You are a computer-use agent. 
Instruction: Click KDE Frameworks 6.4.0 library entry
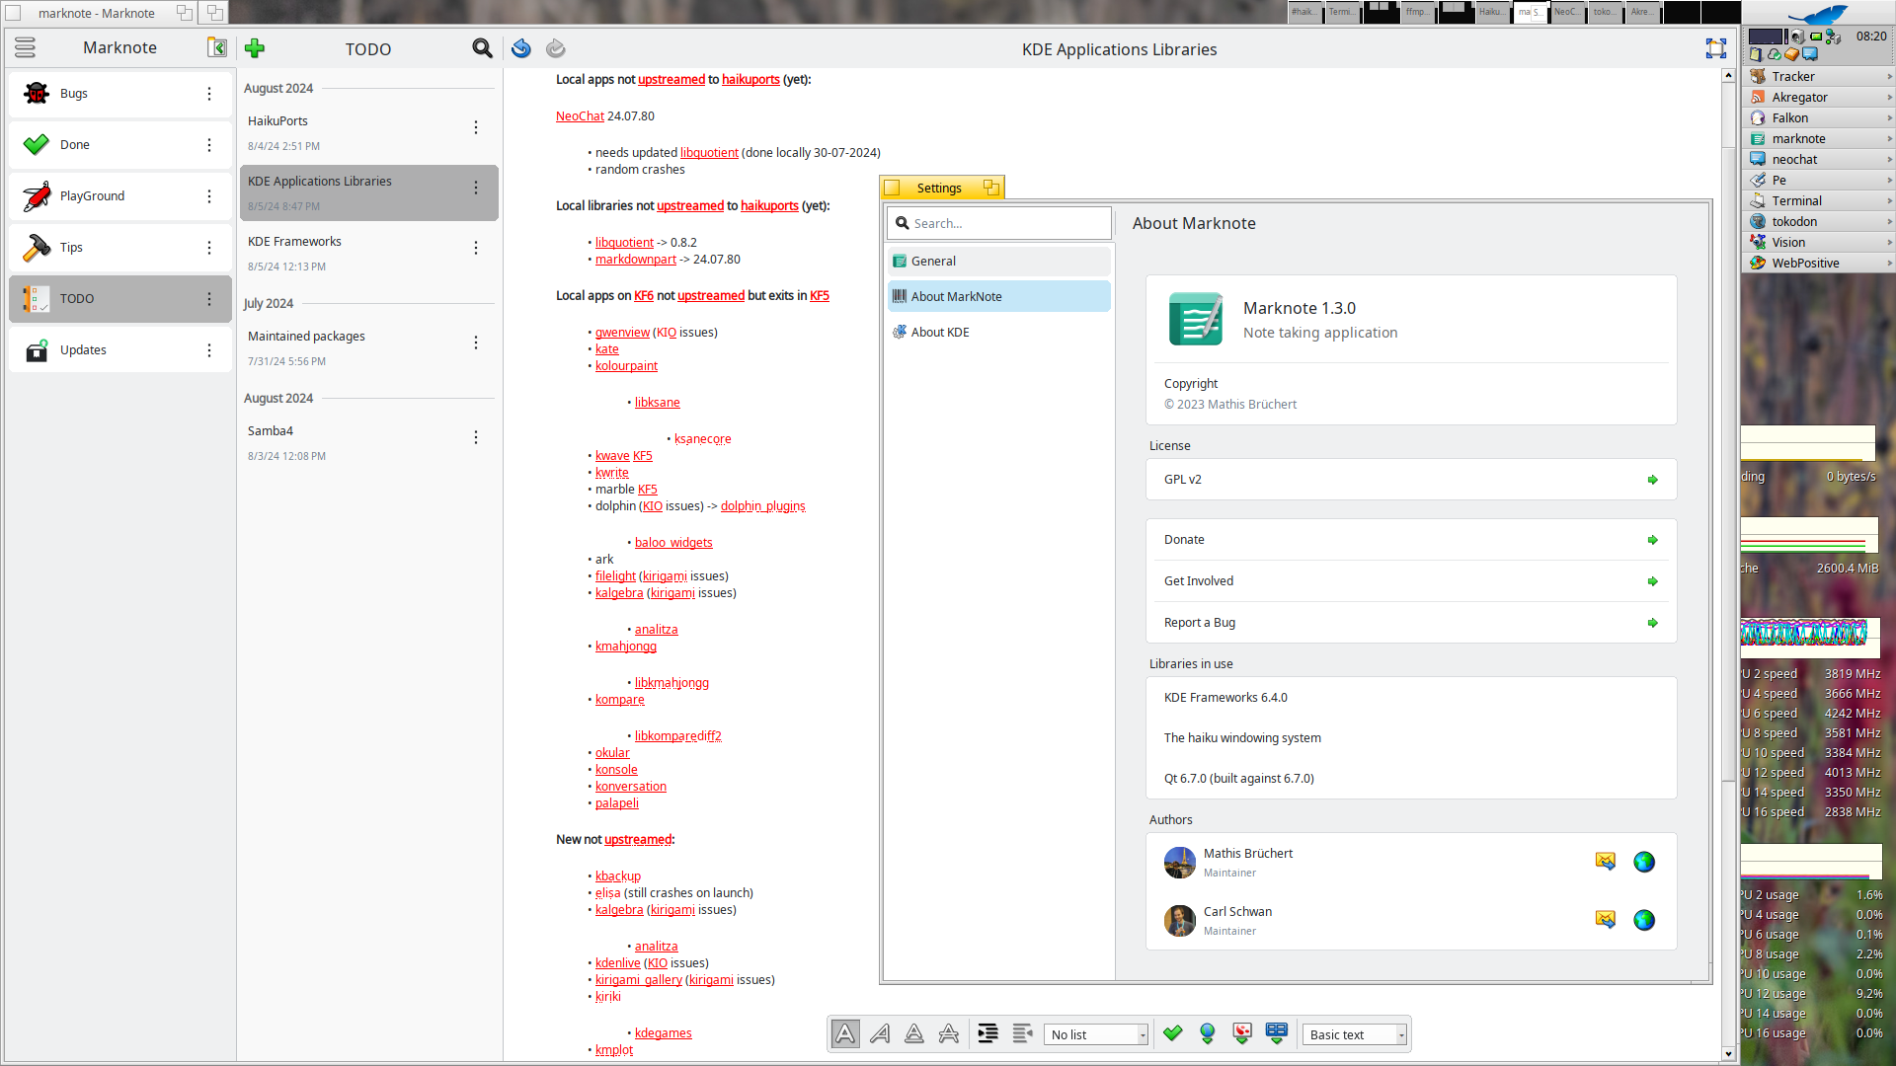[1411, 697]
